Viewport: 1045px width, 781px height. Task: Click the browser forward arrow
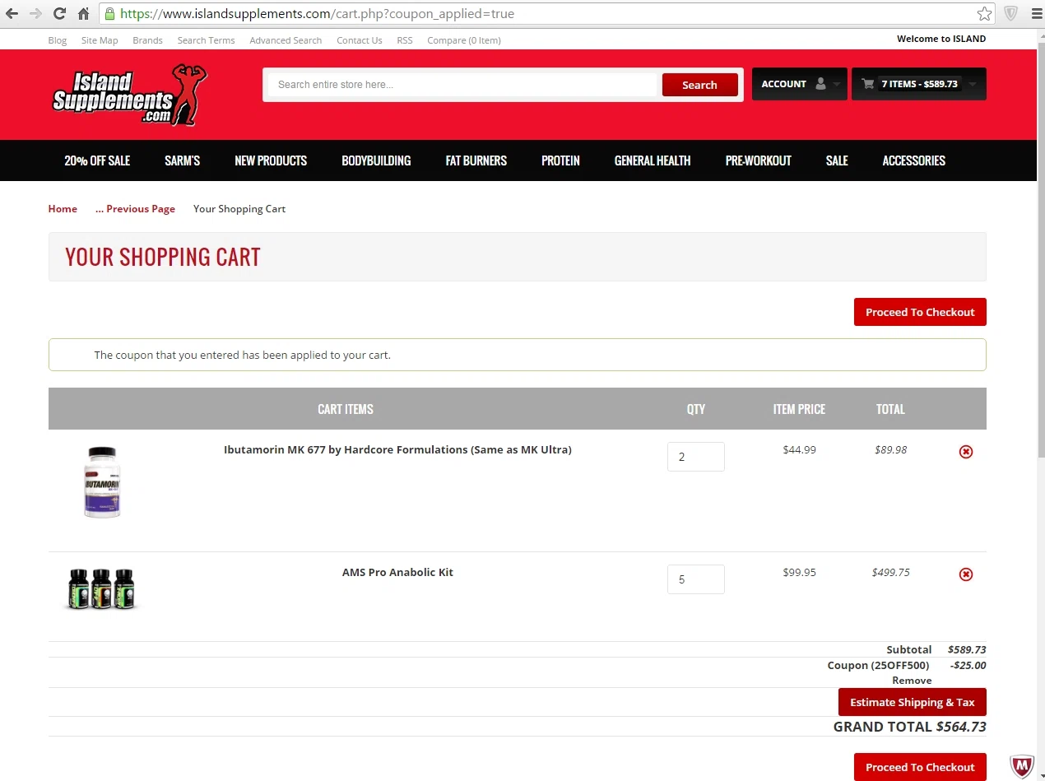point(35,13)
